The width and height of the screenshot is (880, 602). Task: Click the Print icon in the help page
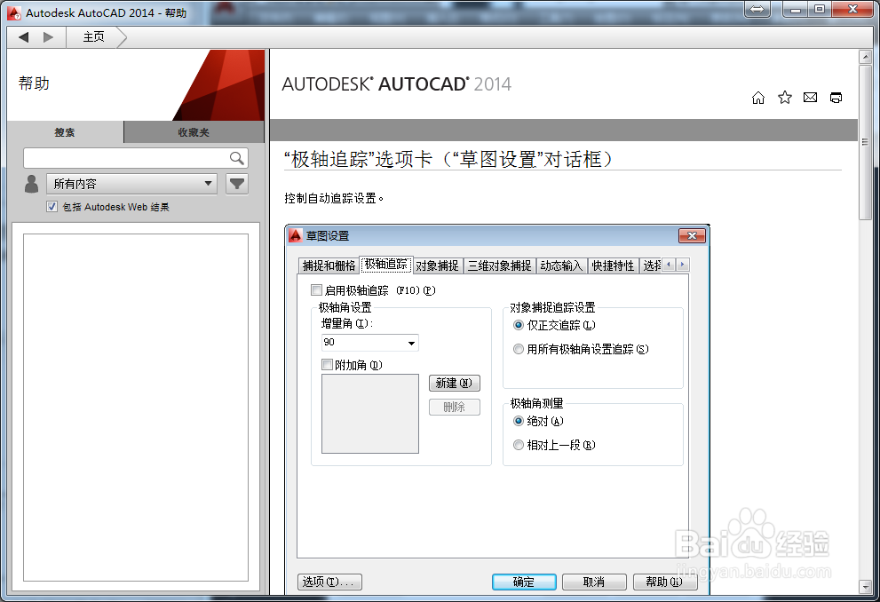[x=836, y=98]
